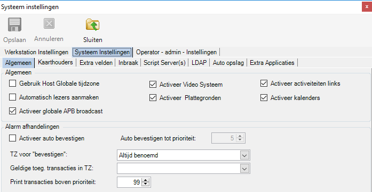Open Extra Applicaties tab
This screenshot has height=192, width=372.
(272, 63)
